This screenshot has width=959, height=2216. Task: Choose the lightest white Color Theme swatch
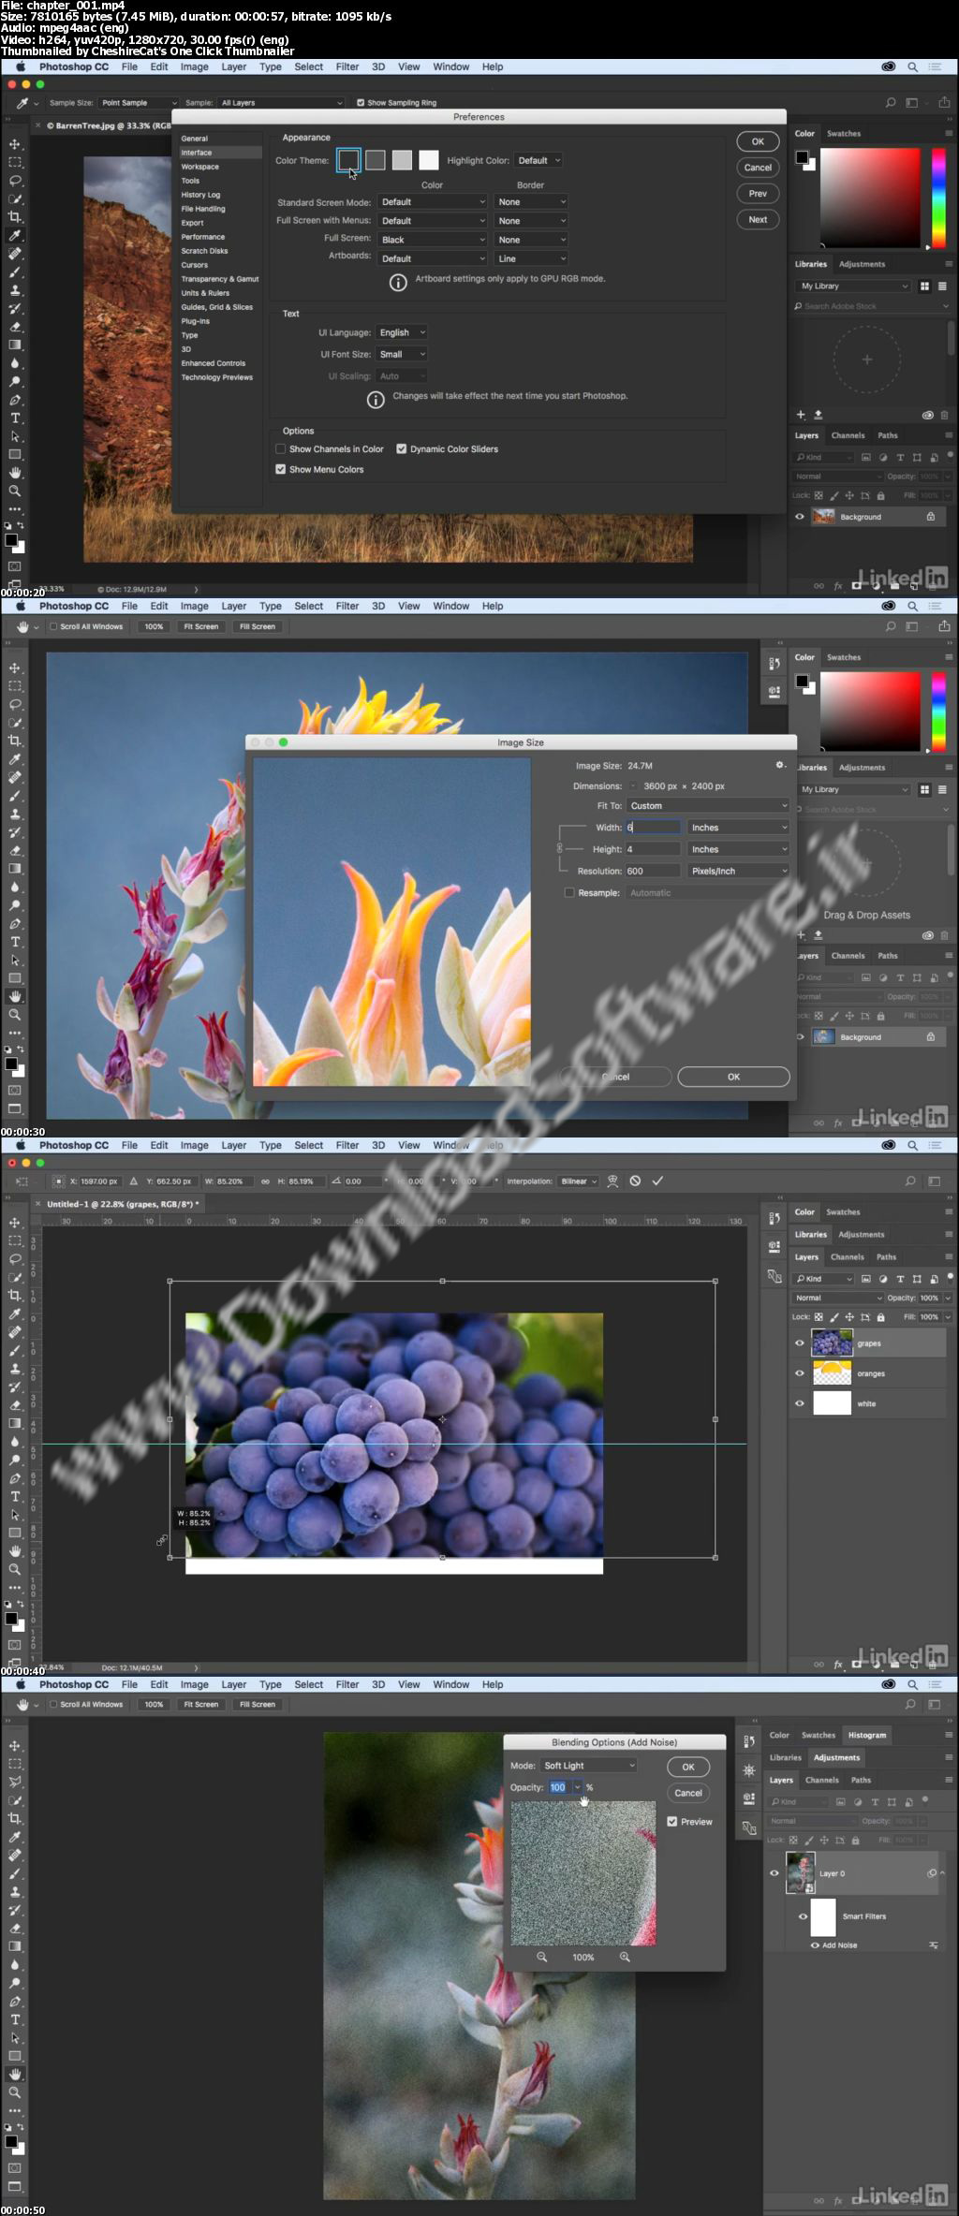(x=429, y=160)
